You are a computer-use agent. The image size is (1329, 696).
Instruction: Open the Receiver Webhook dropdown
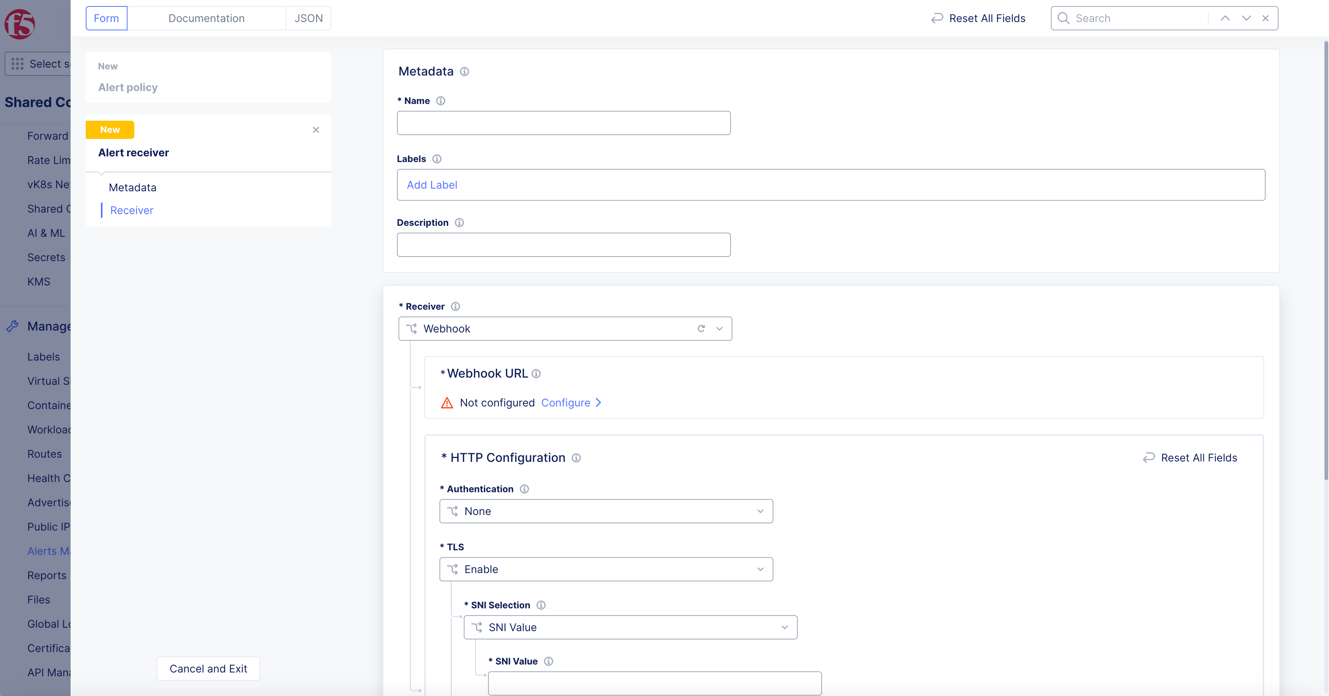(719, 329)
